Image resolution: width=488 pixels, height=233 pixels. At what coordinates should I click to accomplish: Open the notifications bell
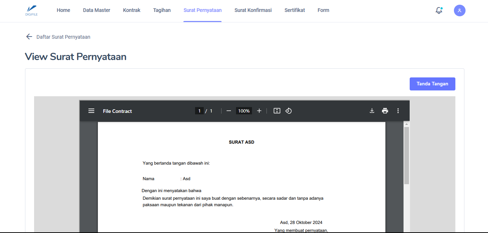click(439, 10)
